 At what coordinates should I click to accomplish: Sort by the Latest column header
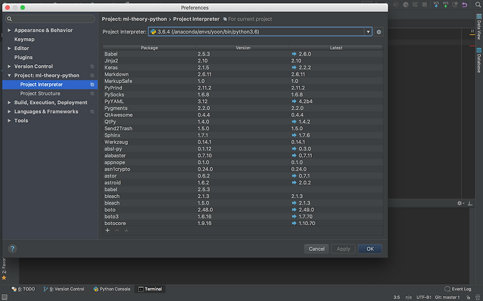coord(336,48)
